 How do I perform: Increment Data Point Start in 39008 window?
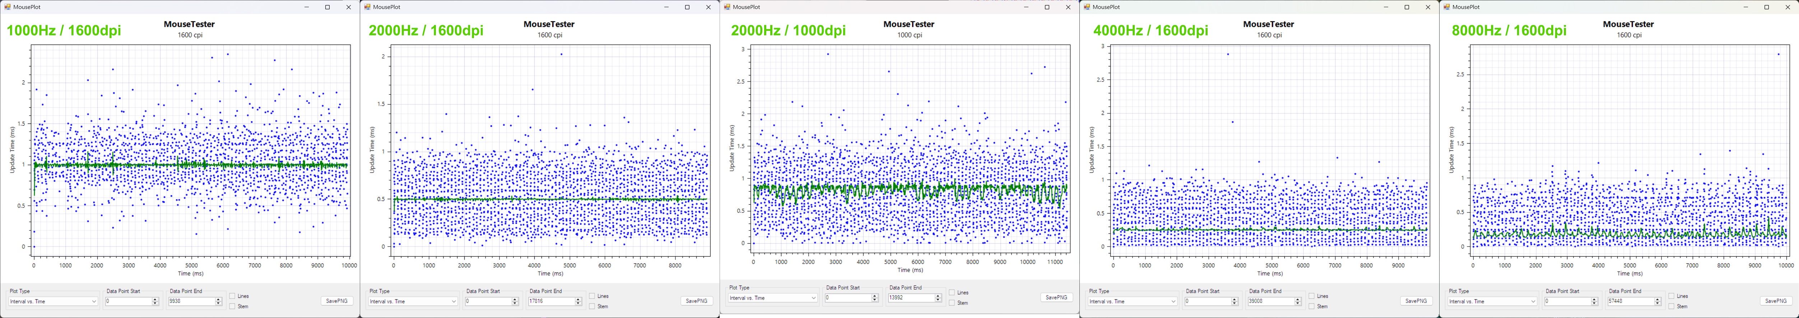coord(1235,299)
